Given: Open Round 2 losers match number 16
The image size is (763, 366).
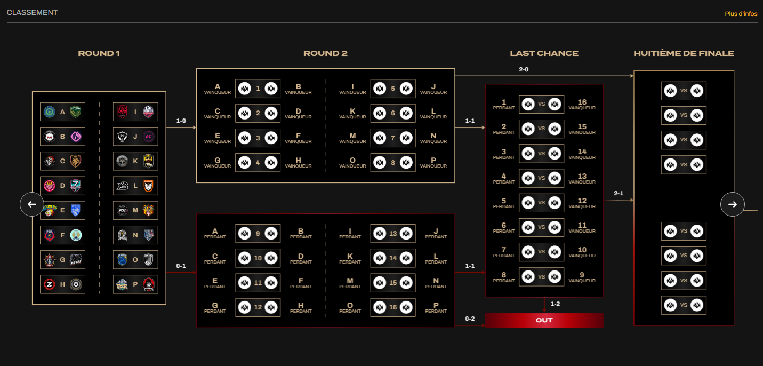Looking at the screenshot, I should [x=393, y=307].
